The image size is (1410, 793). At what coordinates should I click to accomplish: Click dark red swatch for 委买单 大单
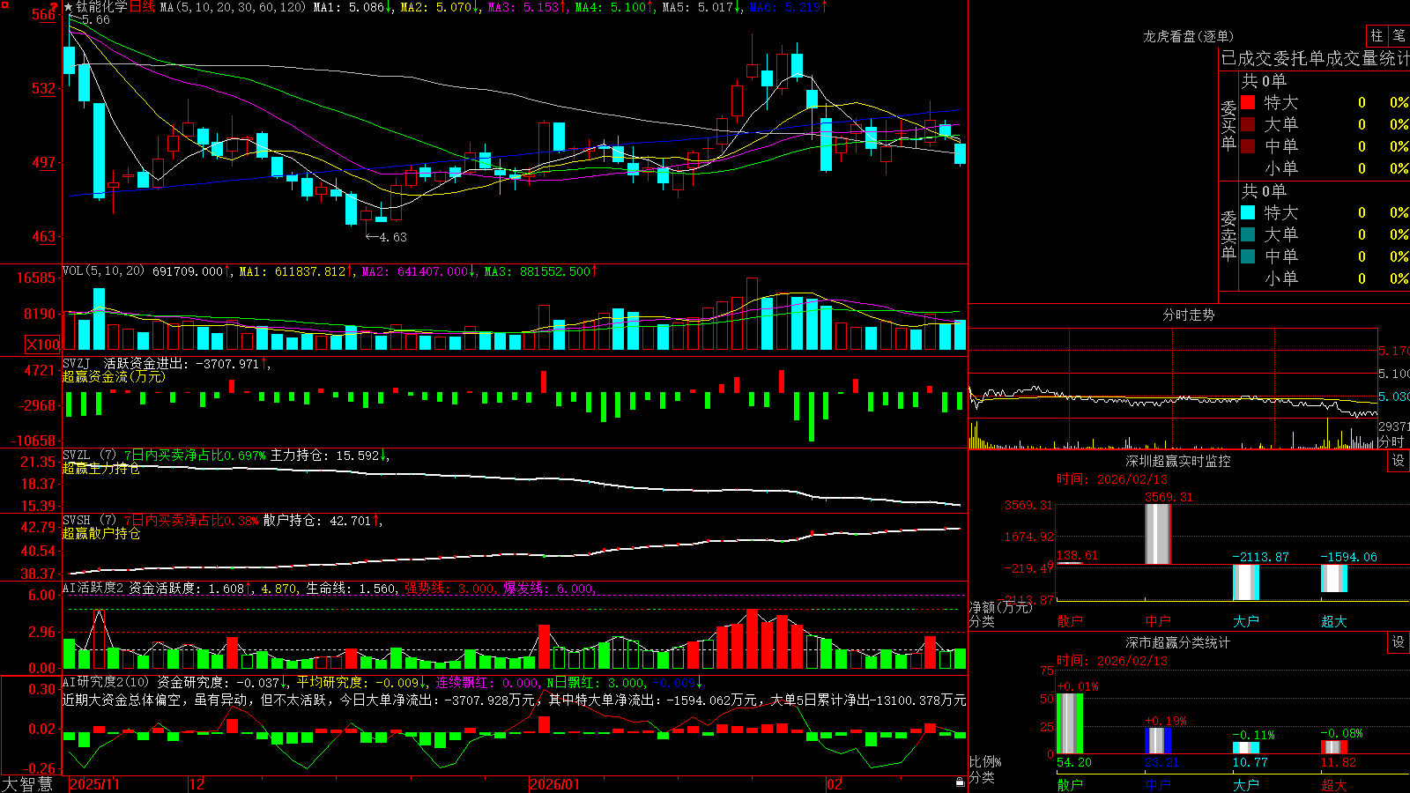point(1248,124)
